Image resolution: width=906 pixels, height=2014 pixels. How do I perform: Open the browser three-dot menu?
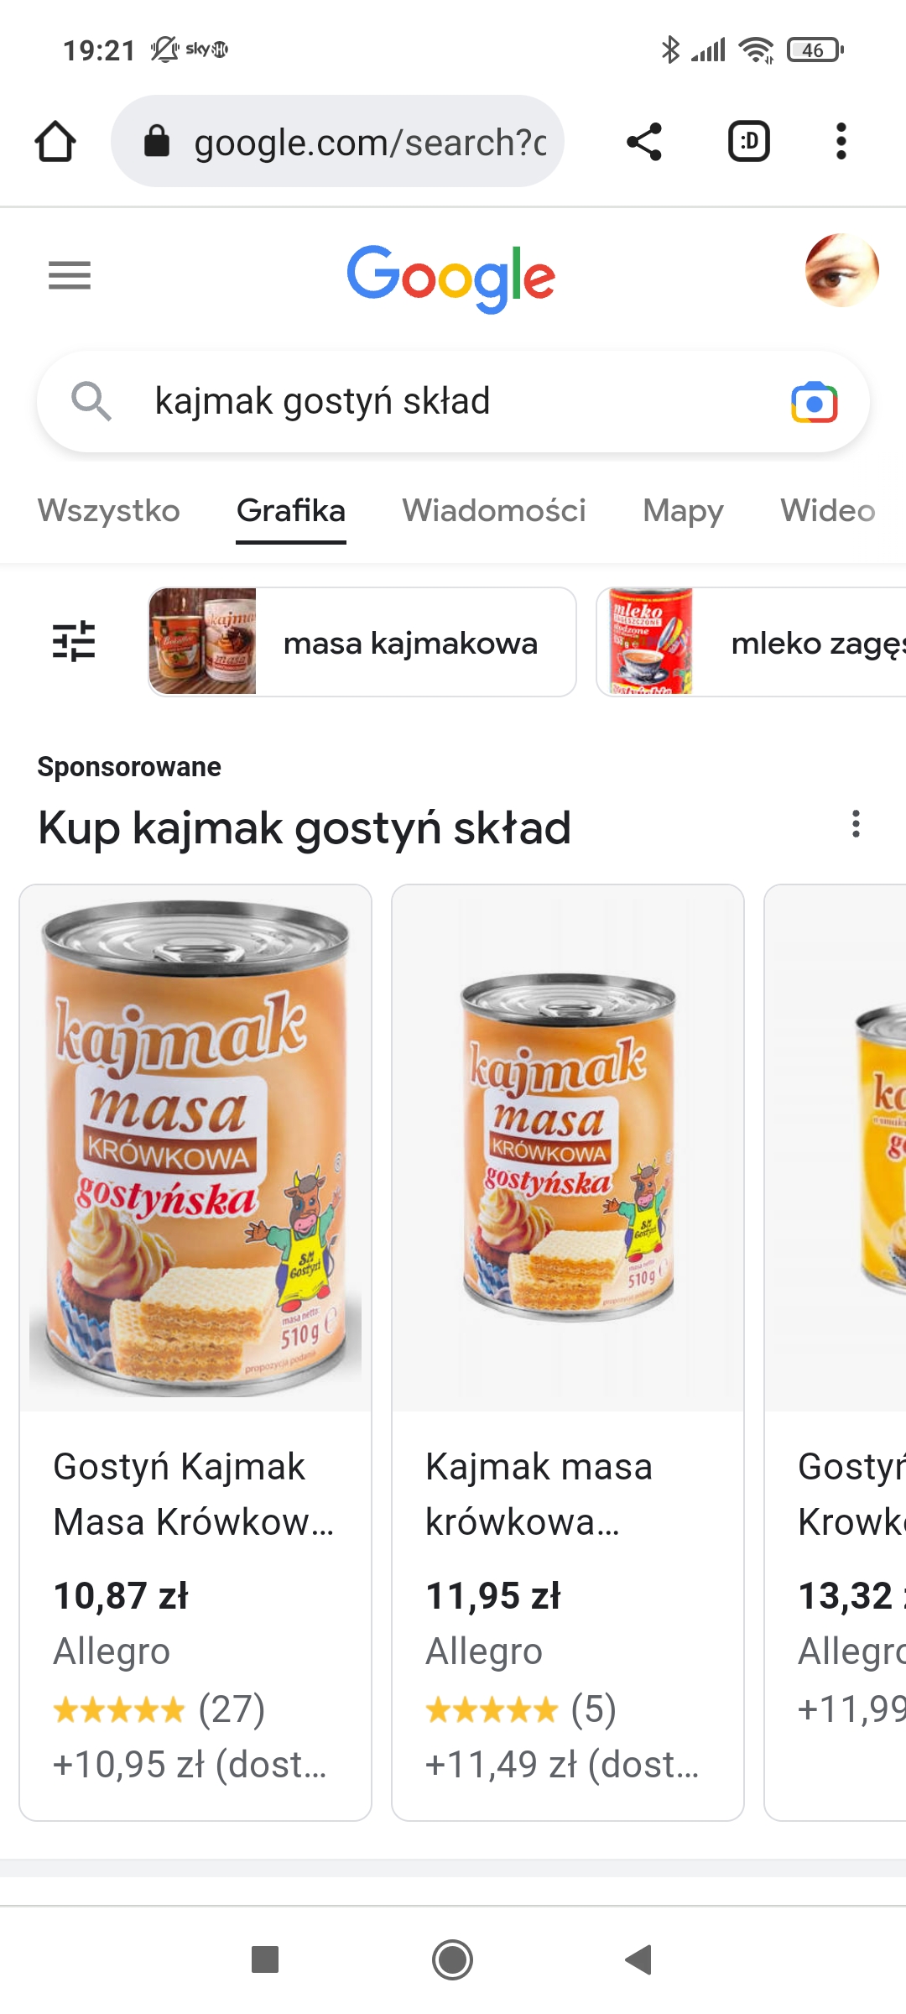coord(841,141)
